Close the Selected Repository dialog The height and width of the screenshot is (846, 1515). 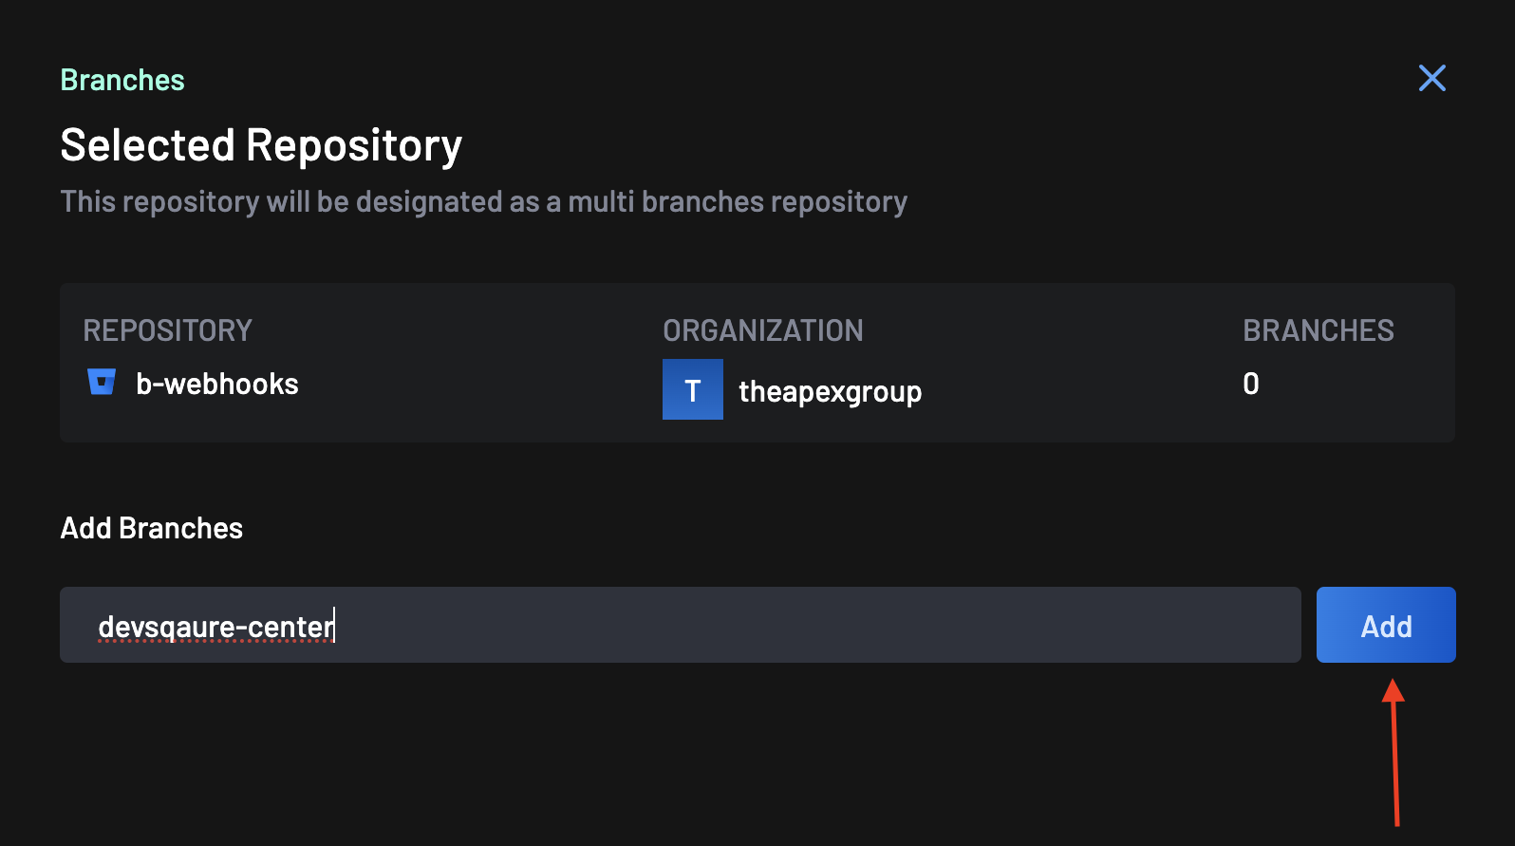click(1431, 78)
